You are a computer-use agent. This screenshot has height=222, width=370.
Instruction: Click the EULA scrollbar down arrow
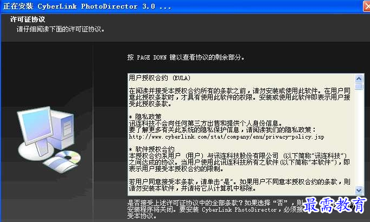(x=359, y=190)
